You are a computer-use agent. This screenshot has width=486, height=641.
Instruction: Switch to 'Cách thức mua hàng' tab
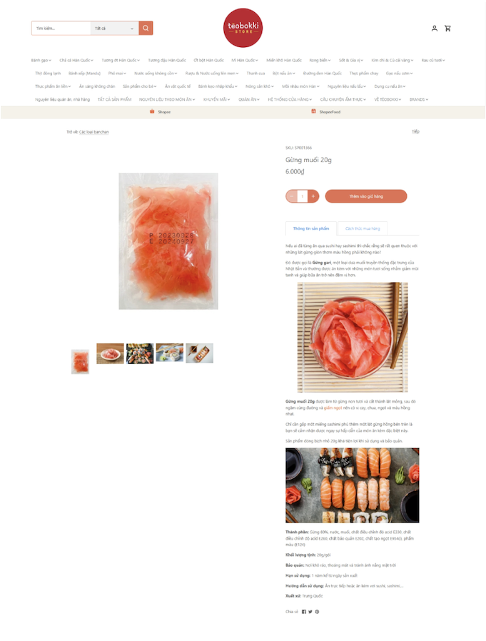click(x=363, y=228)
